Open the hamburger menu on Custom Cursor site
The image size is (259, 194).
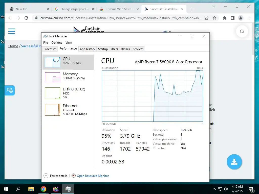click(x=12, y=31)
